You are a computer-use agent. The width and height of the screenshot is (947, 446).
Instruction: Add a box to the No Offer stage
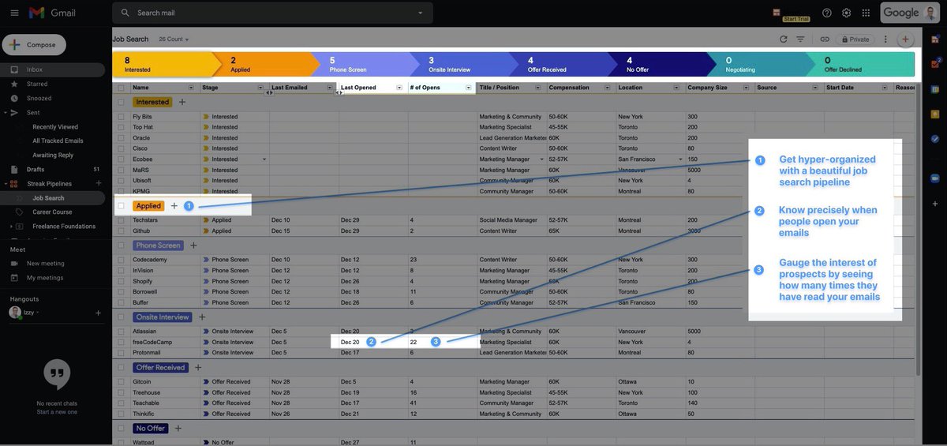[178, 429]
